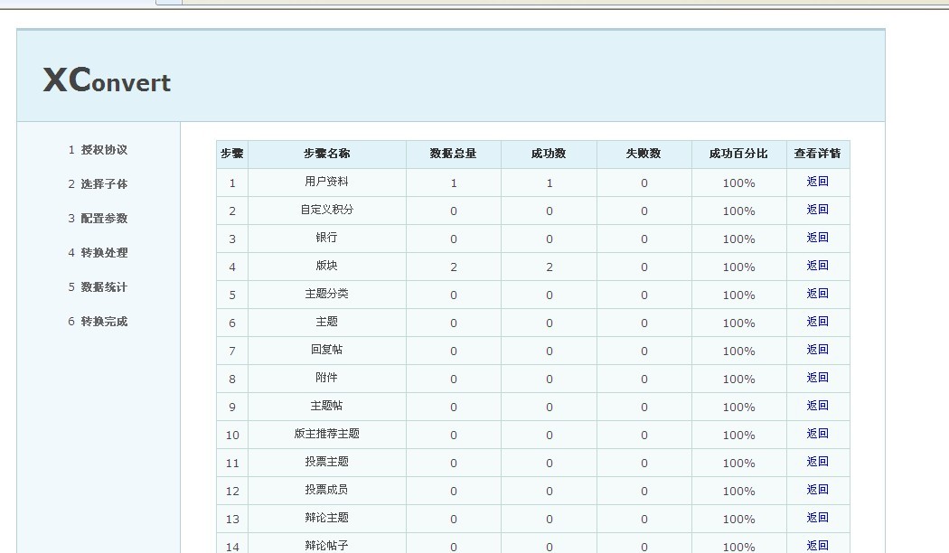Open 返回 link for 附件 row
Viewport: 949px width, 553px height.
(818, 378)
